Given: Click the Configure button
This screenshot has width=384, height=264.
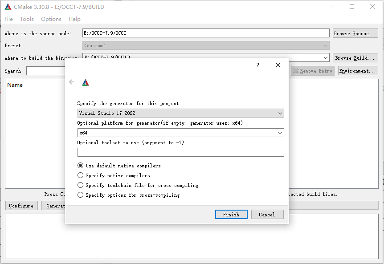Looking at the screenshot, I should [21, 206].
